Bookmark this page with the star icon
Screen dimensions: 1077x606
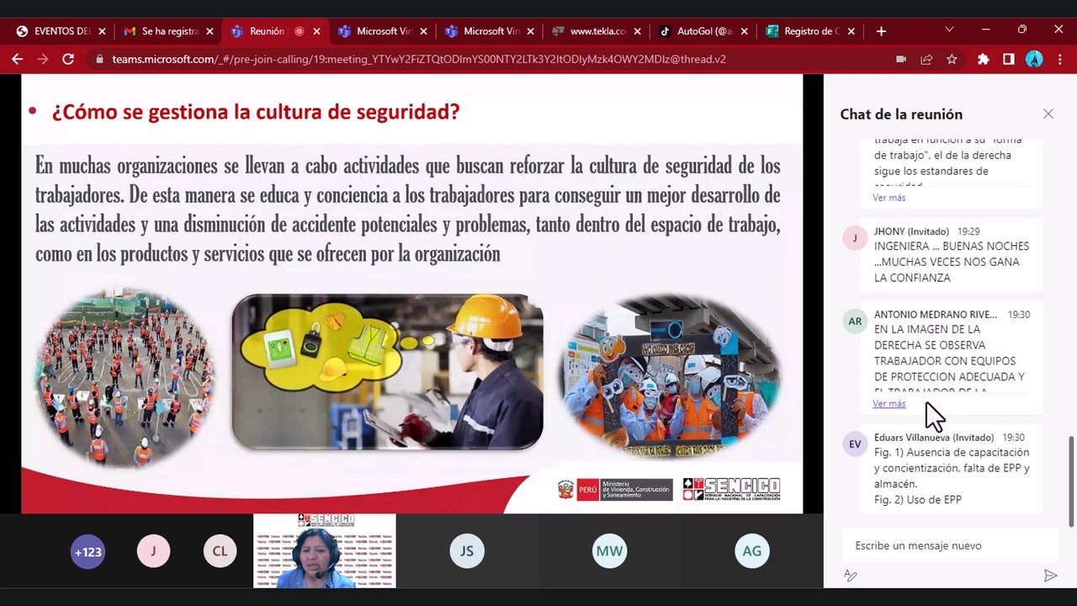coord(952,59)
